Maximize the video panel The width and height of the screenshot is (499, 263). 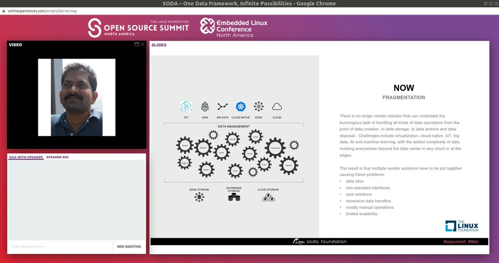click(x=136, y=44)
